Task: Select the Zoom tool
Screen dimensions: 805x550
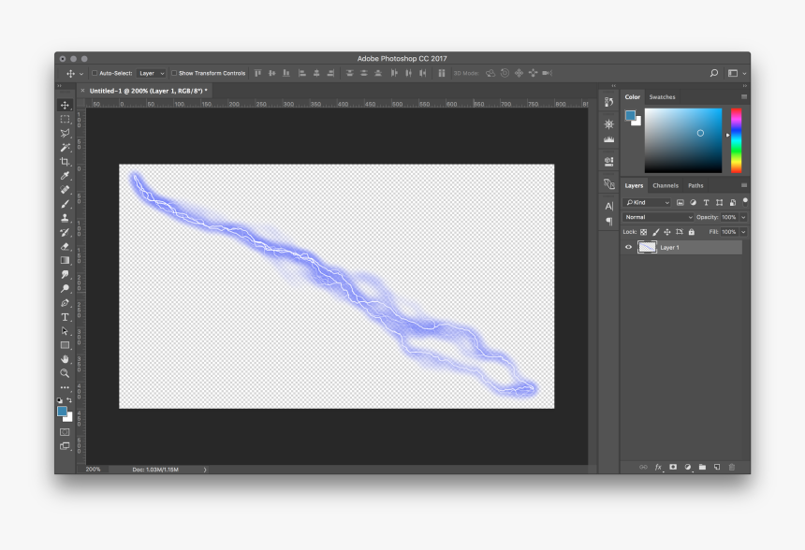Action: [x=66, y=373]
